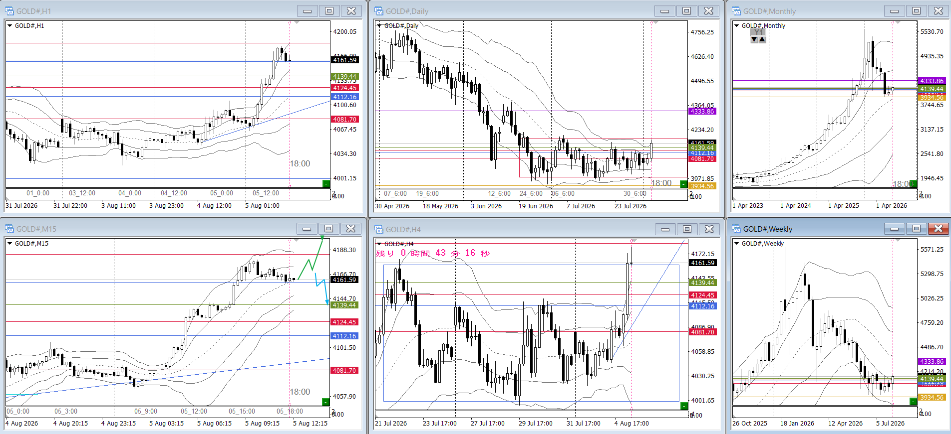Click the remaining-time countdown text in H4 chart
This screenshot has width=951, height=434.
point(433,253)
